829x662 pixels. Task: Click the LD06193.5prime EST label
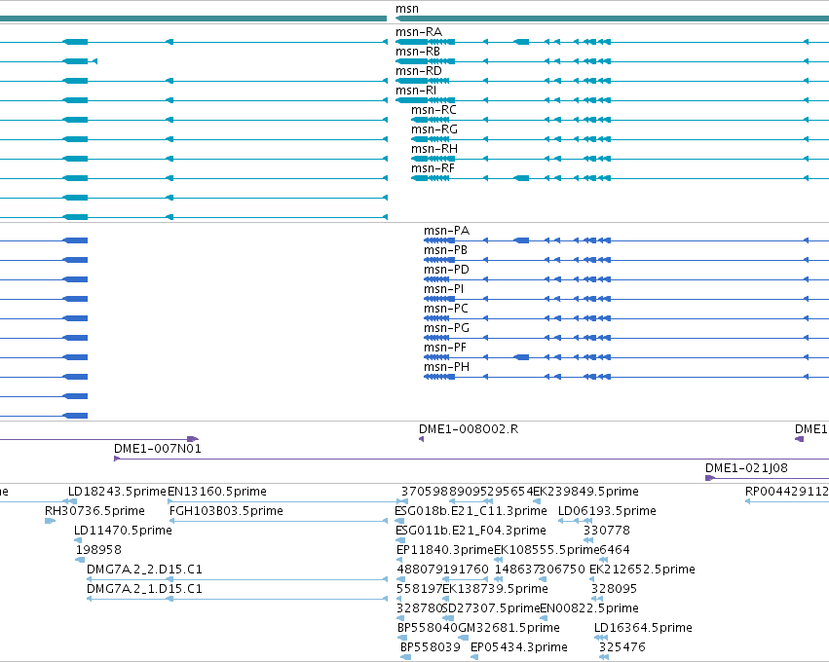click(x=607, y=511)
